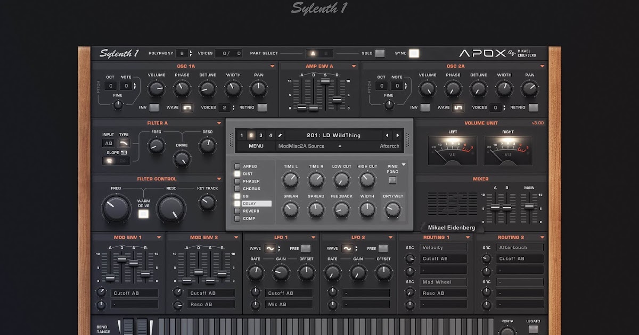This screenshot has width=639, height=335.
Task: Go to the next preset with right arrow
Action: pyautogui.click(x=397, y=136)
